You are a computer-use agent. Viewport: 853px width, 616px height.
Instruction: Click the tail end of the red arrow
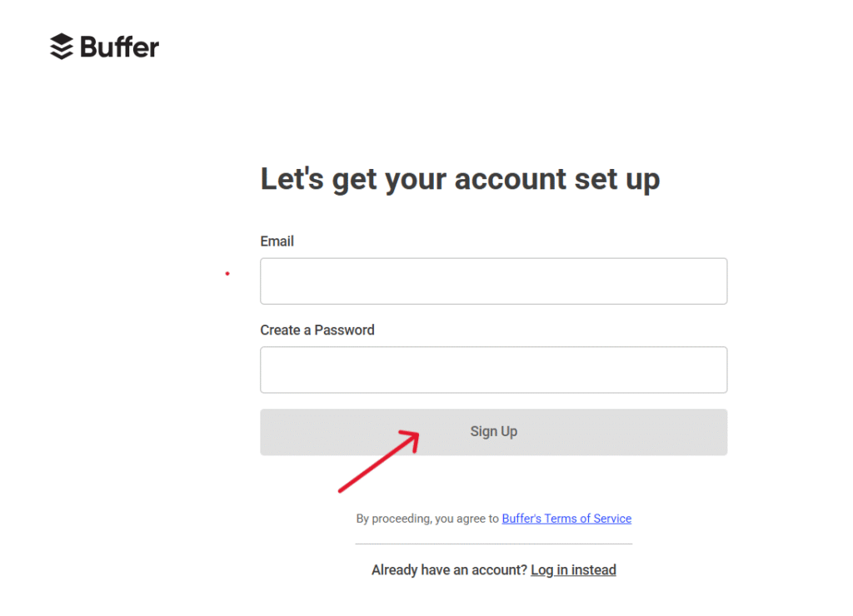point(340,490)
